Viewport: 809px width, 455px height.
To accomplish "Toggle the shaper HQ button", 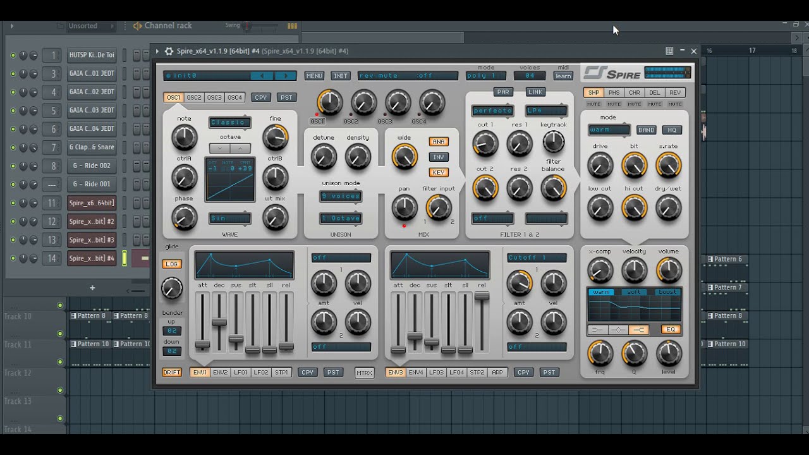I will (672, 130).
